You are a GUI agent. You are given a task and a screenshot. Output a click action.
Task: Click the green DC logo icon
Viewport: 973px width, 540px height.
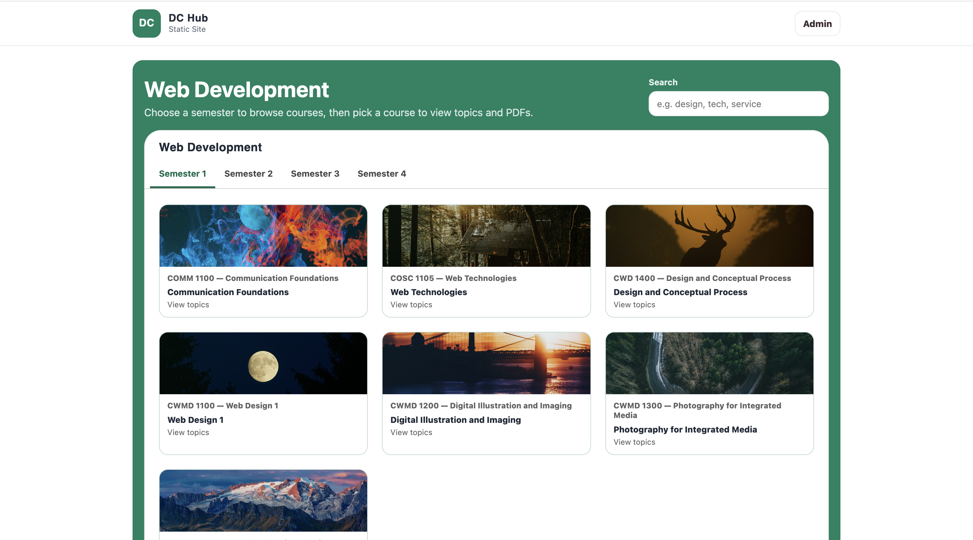(146, 23)
